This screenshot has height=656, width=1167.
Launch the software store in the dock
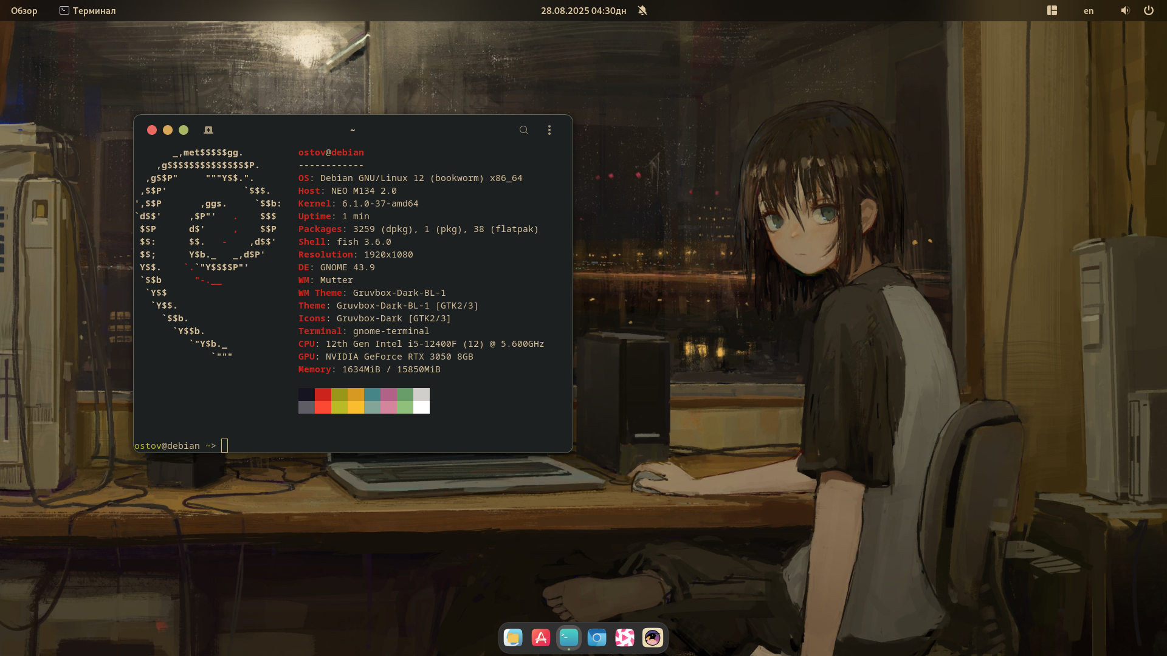click(x=541, y=638)
